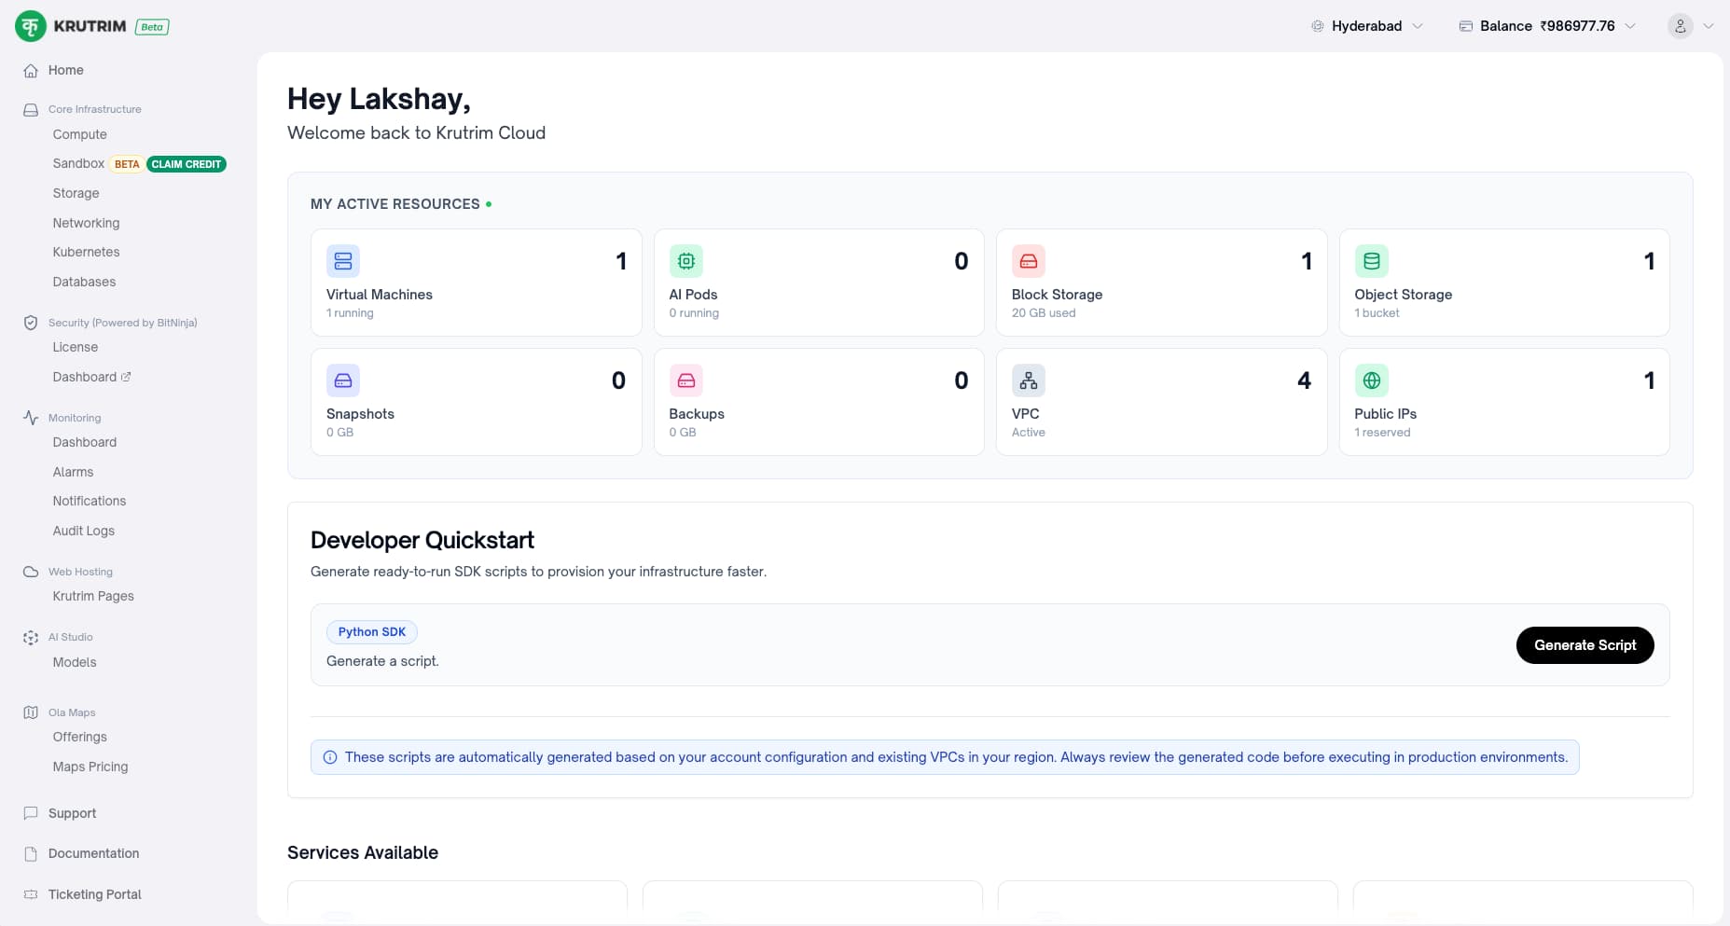Click the Snapshots card icon
1730x926 pixels.
(343, 380)
